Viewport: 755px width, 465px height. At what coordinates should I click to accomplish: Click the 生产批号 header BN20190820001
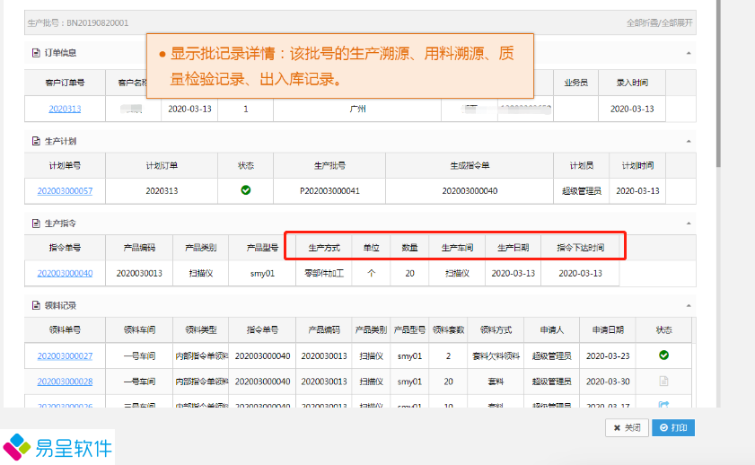point(78,22)
